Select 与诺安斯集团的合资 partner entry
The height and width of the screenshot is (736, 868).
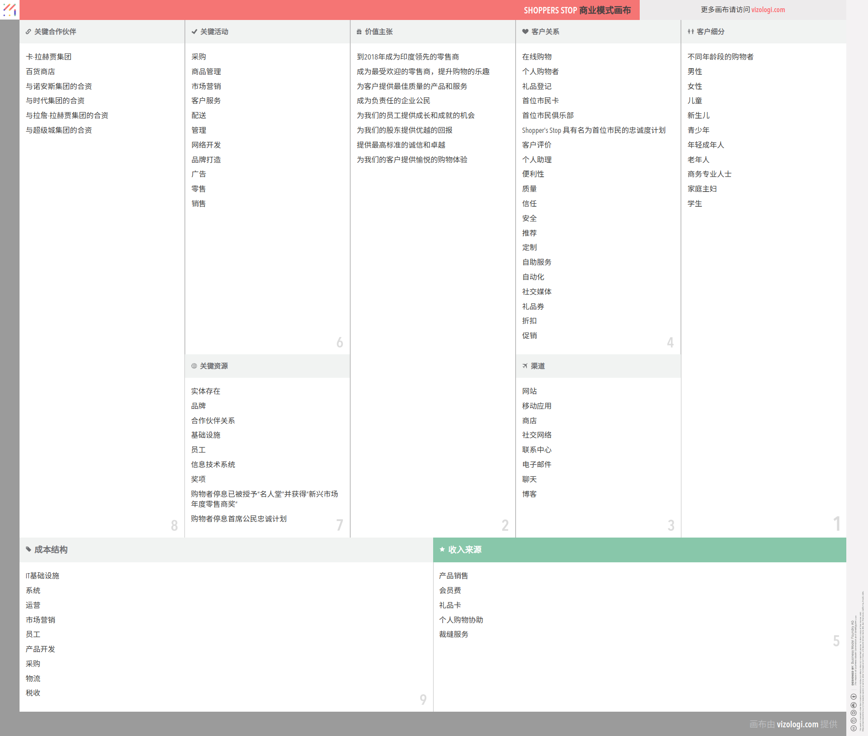[x=59, y=86]
